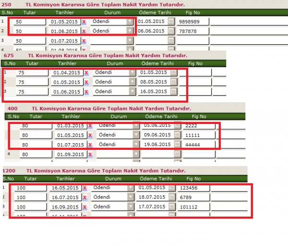The width and height of the screenshot is (288, 245).
Task: Click Tutar field 80 in 01.09.2015 row
Action: coord(36,154)
